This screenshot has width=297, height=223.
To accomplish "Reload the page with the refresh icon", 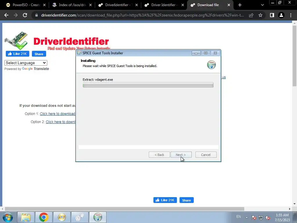I will [25, 15].
